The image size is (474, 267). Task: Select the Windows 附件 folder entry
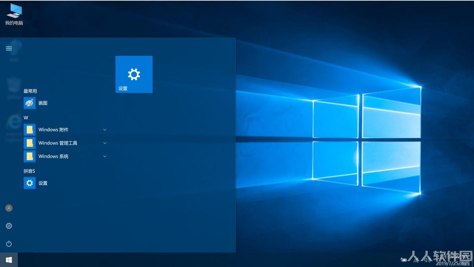(x=65, y=130)
